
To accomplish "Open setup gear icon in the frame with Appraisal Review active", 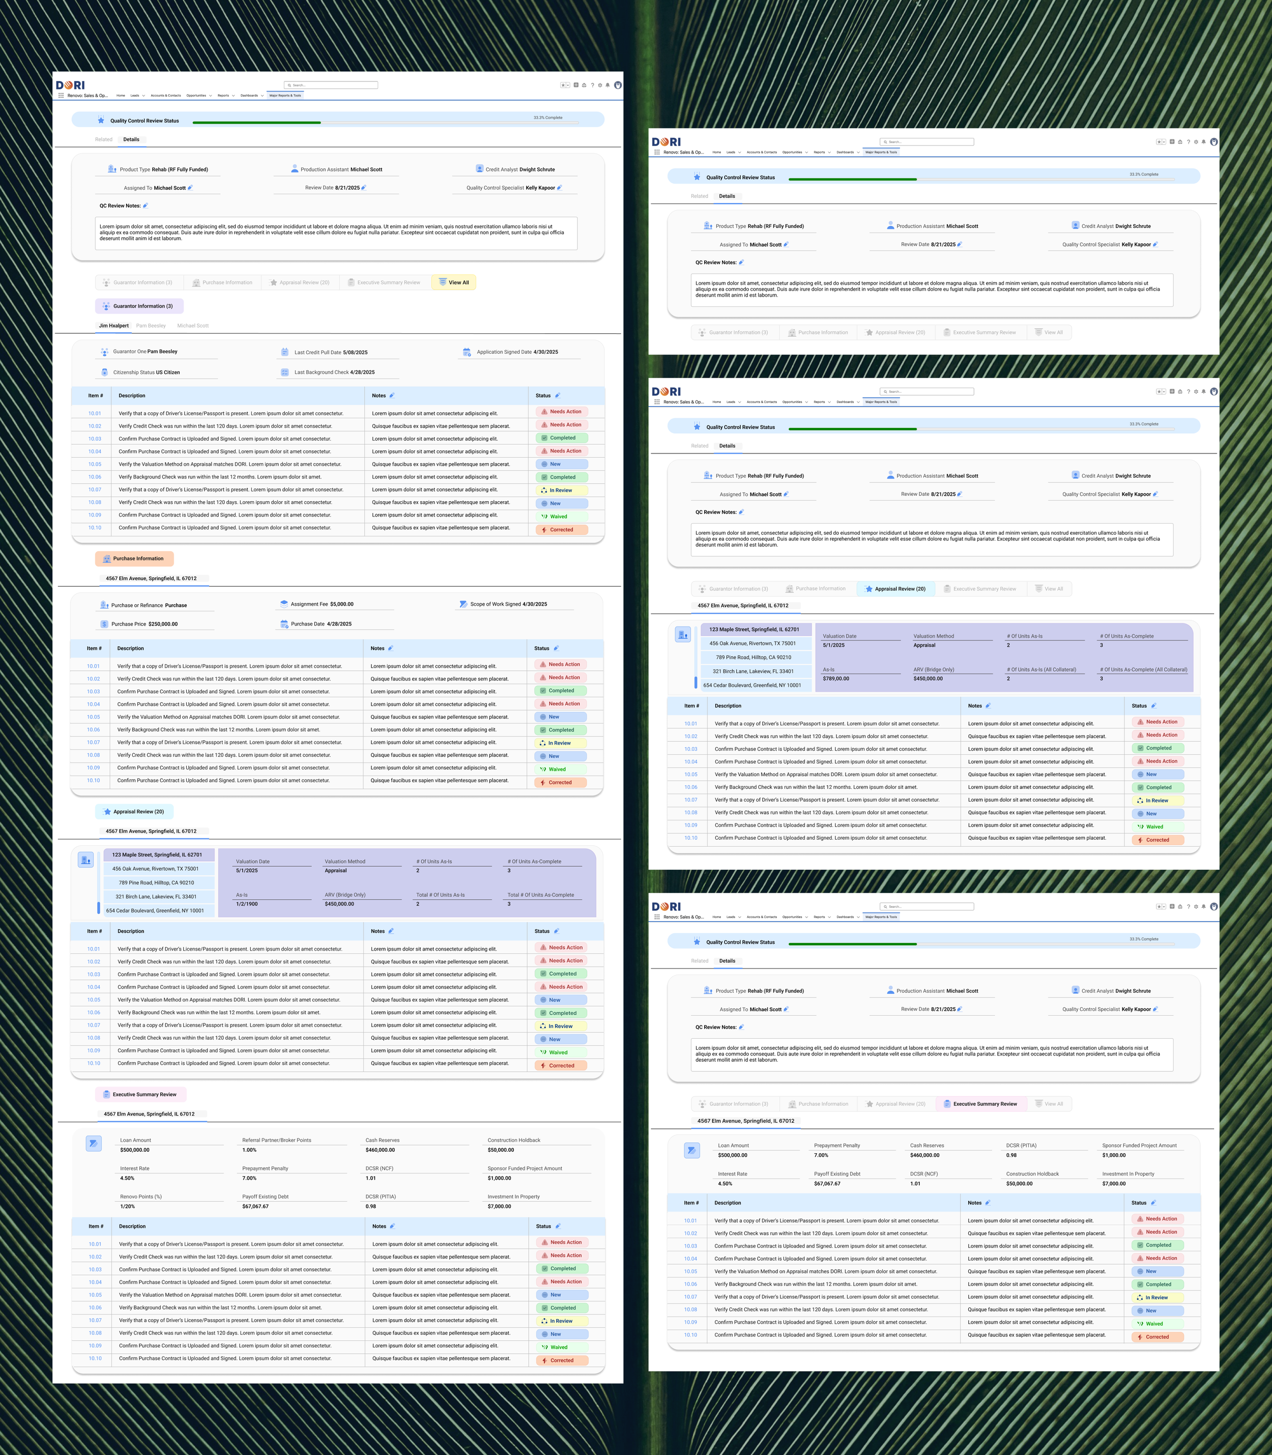I will [x=1196, y=392].
